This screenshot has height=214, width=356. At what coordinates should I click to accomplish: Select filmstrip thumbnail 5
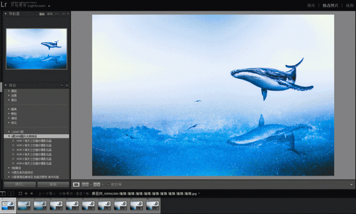[72, 205]
